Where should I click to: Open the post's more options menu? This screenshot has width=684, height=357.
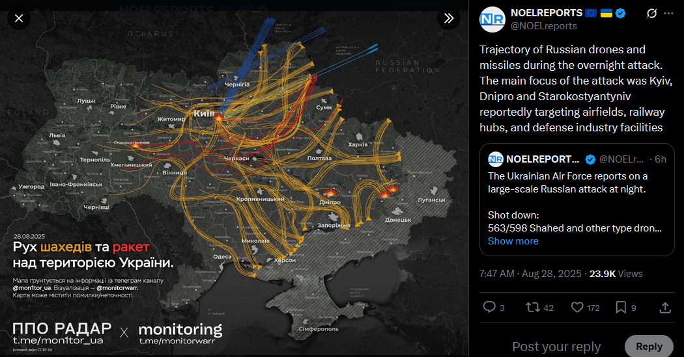[668, 14]
